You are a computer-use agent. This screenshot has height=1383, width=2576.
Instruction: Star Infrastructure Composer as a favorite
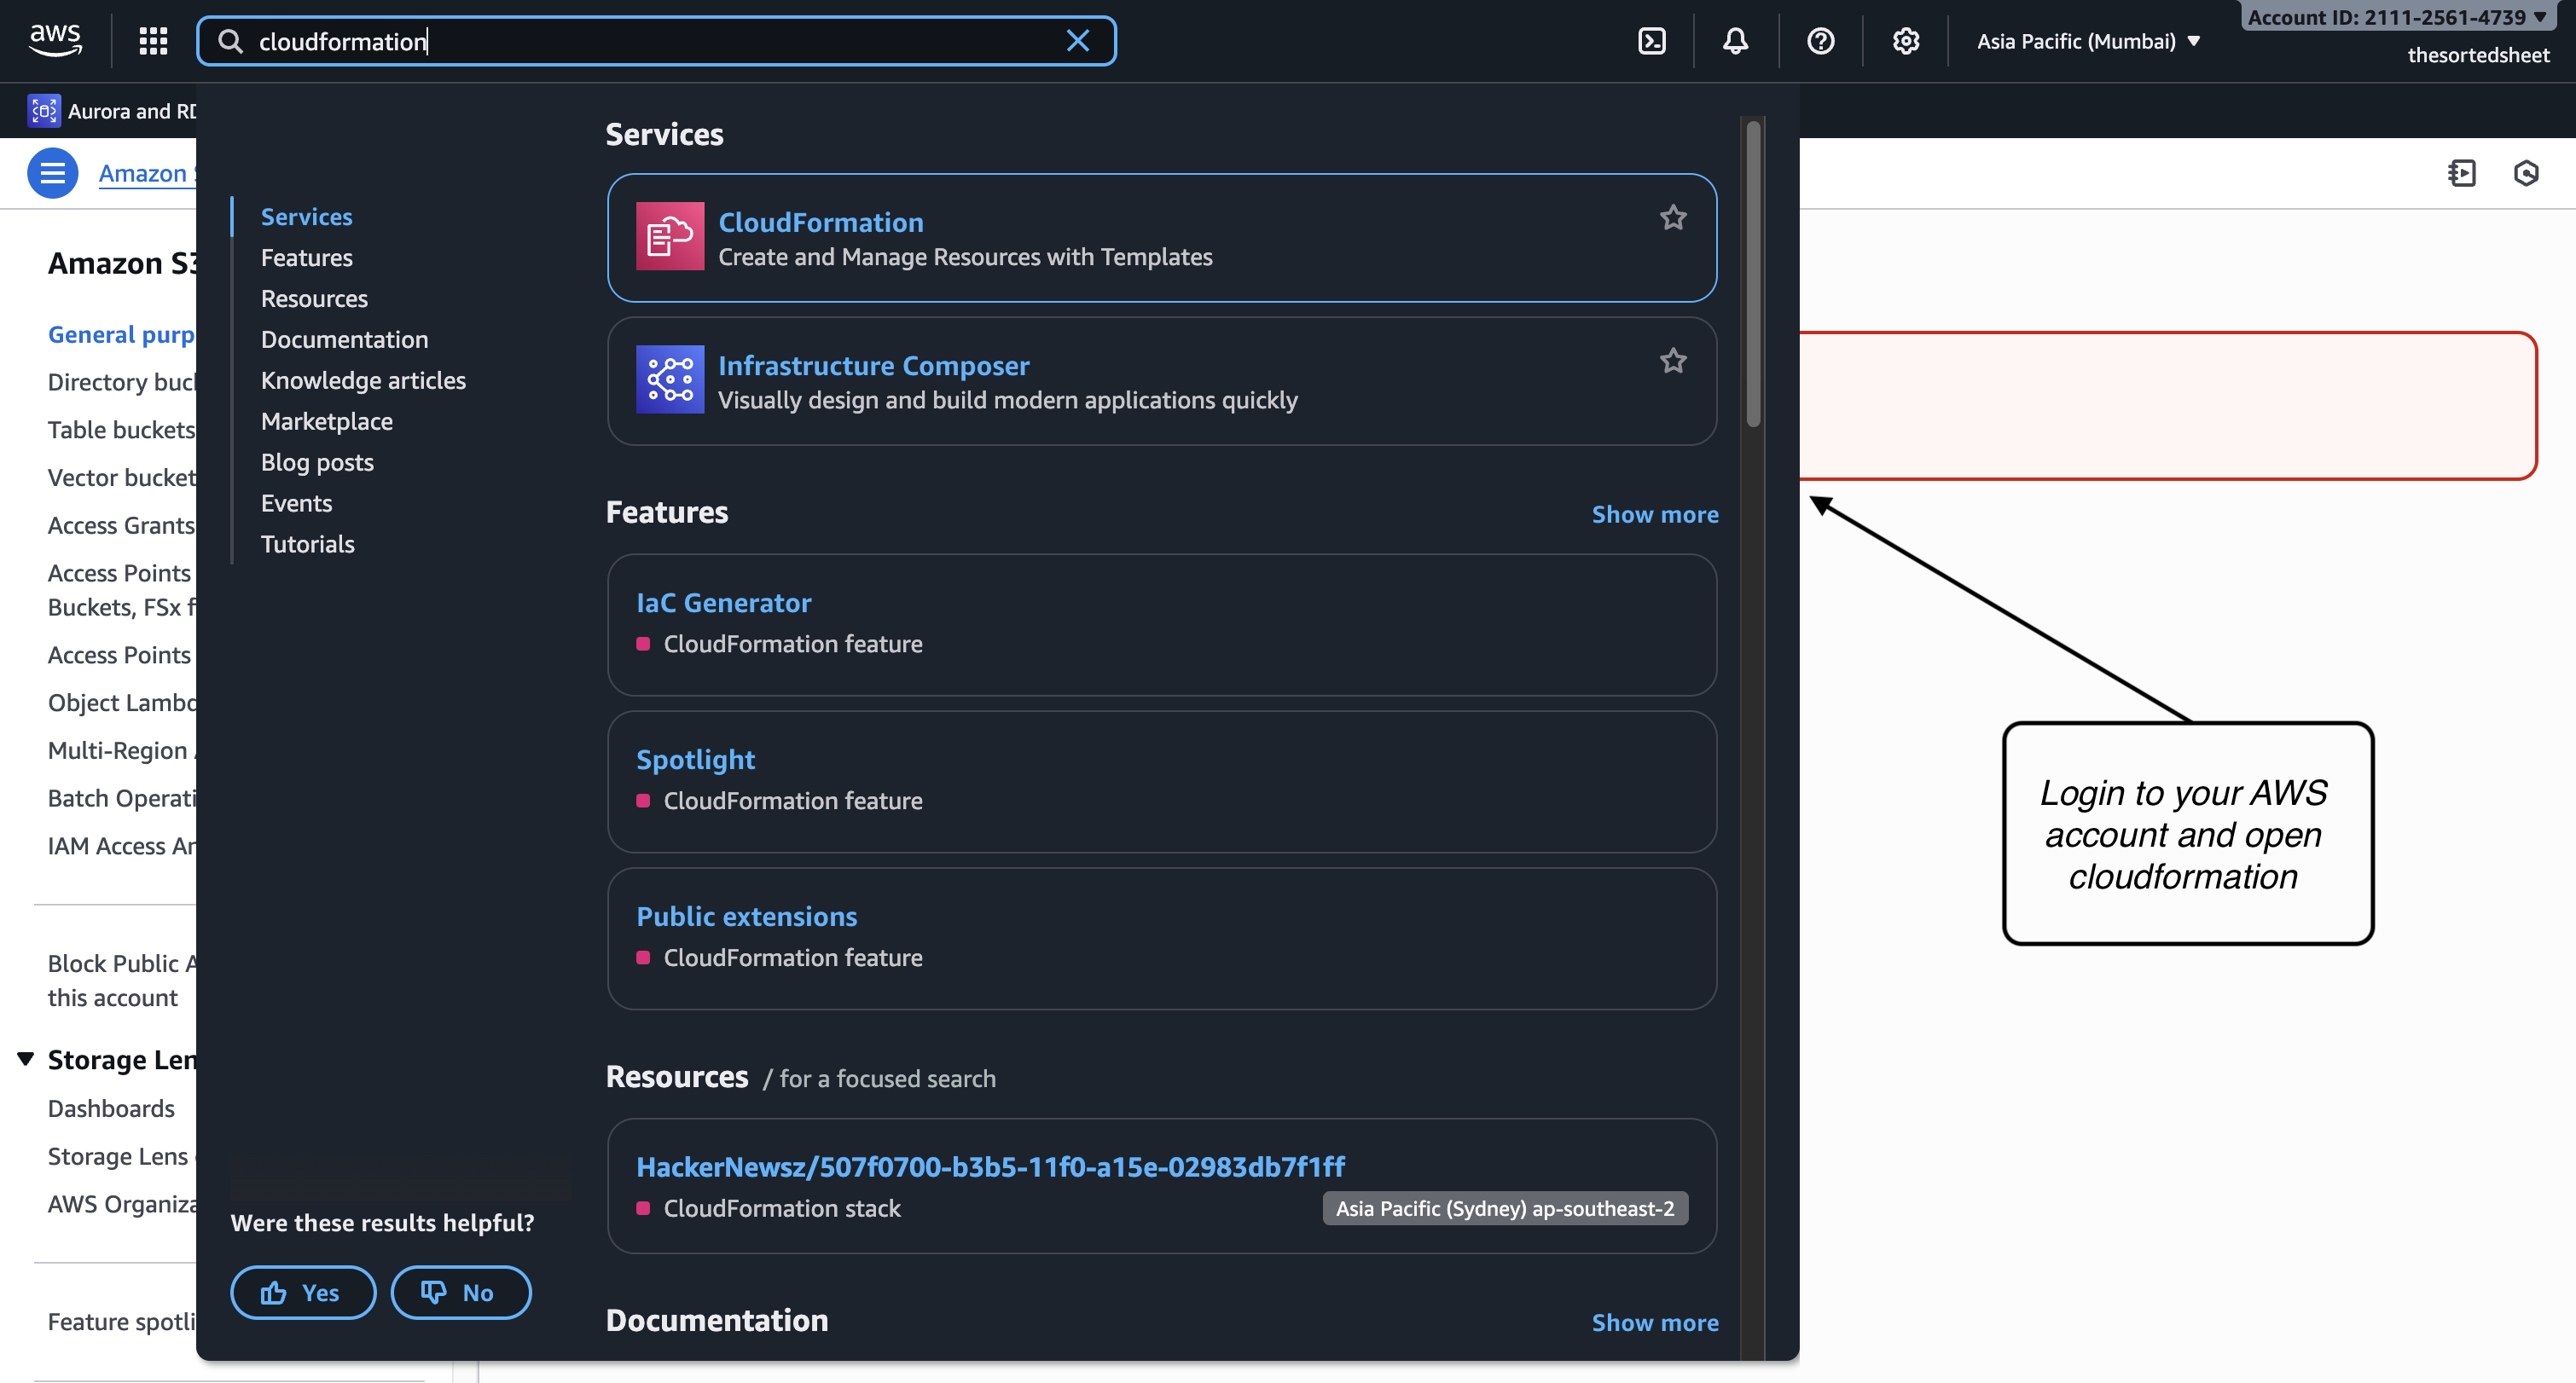point(1673,360)
